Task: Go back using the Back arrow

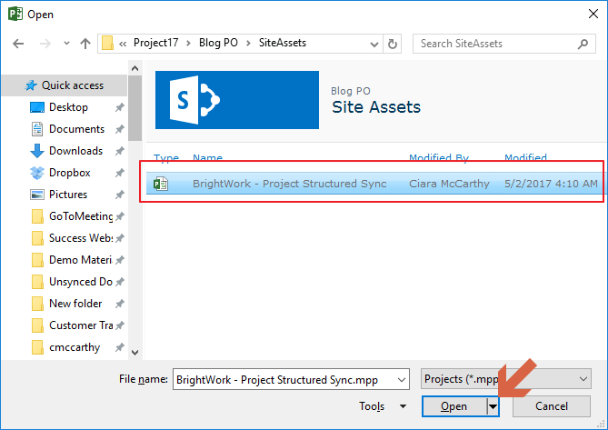Action: [18, 44]
